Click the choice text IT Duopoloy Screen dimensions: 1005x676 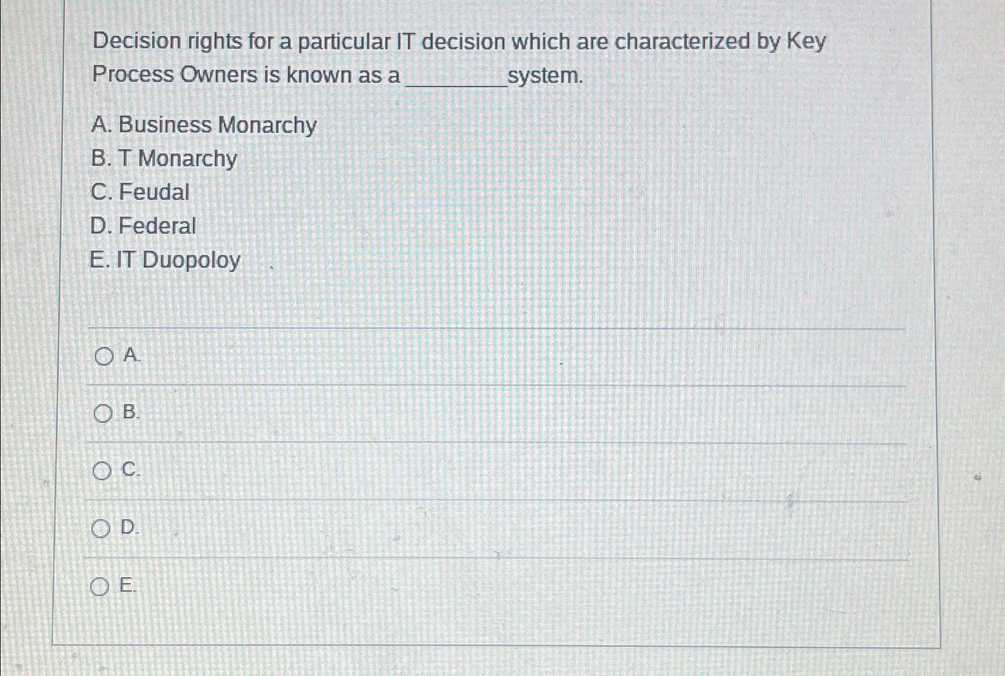point(165,261)
